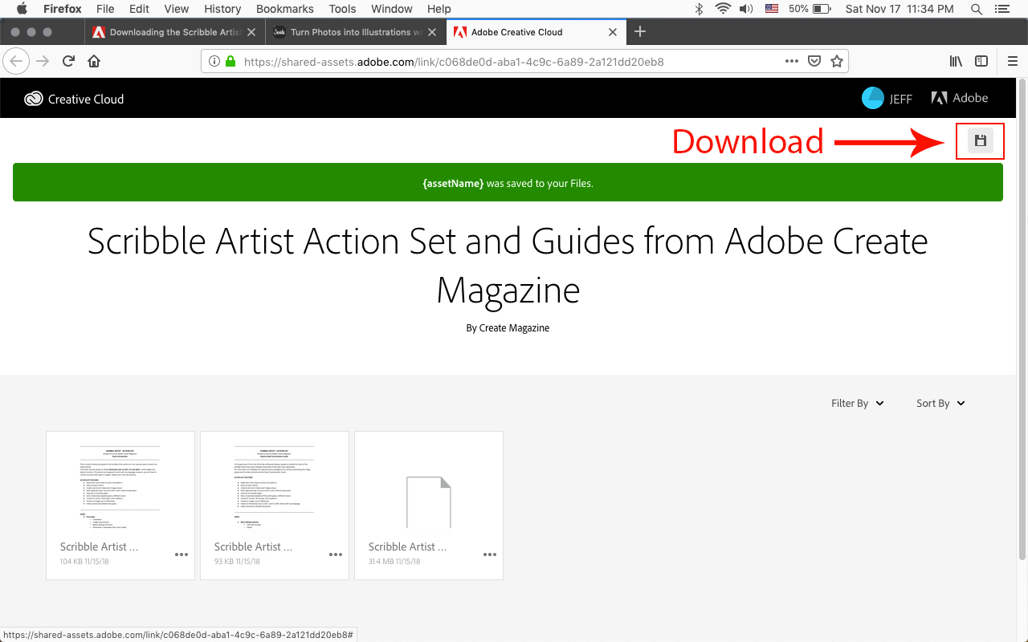Go back with the browser back arrow
This screenshot has height=642, width=1028.
(17, 61)
